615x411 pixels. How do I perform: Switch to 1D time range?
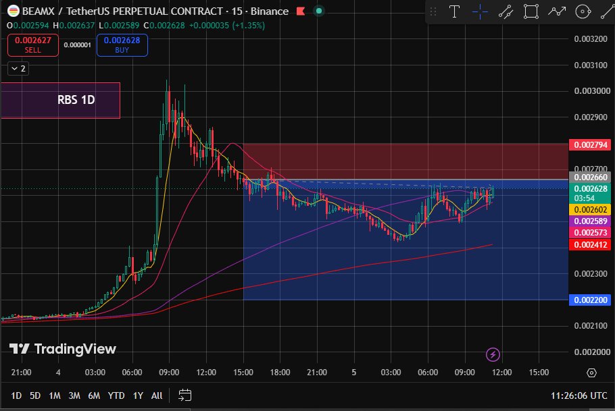[16, 395]
